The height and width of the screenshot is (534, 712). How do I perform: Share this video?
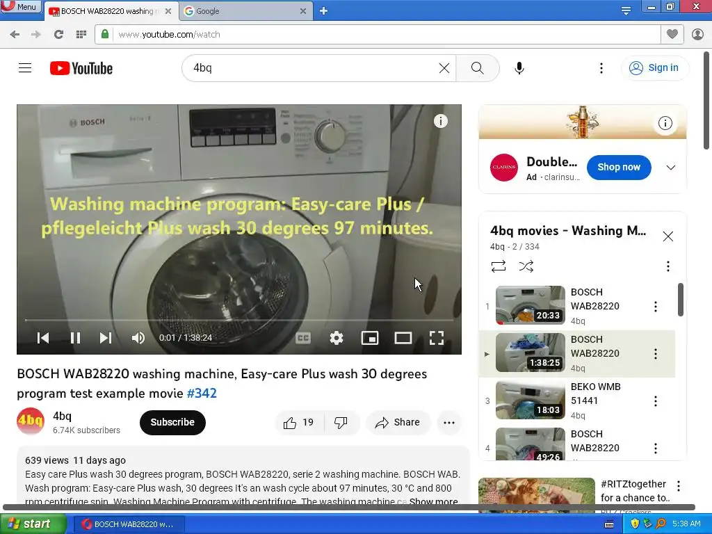click(x=397, y=422)
